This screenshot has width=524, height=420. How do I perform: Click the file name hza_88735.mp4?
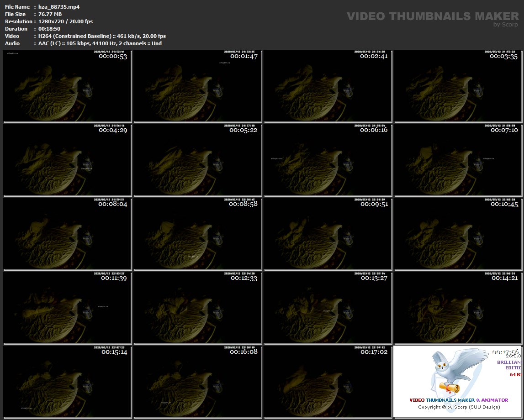coord(59,7)
